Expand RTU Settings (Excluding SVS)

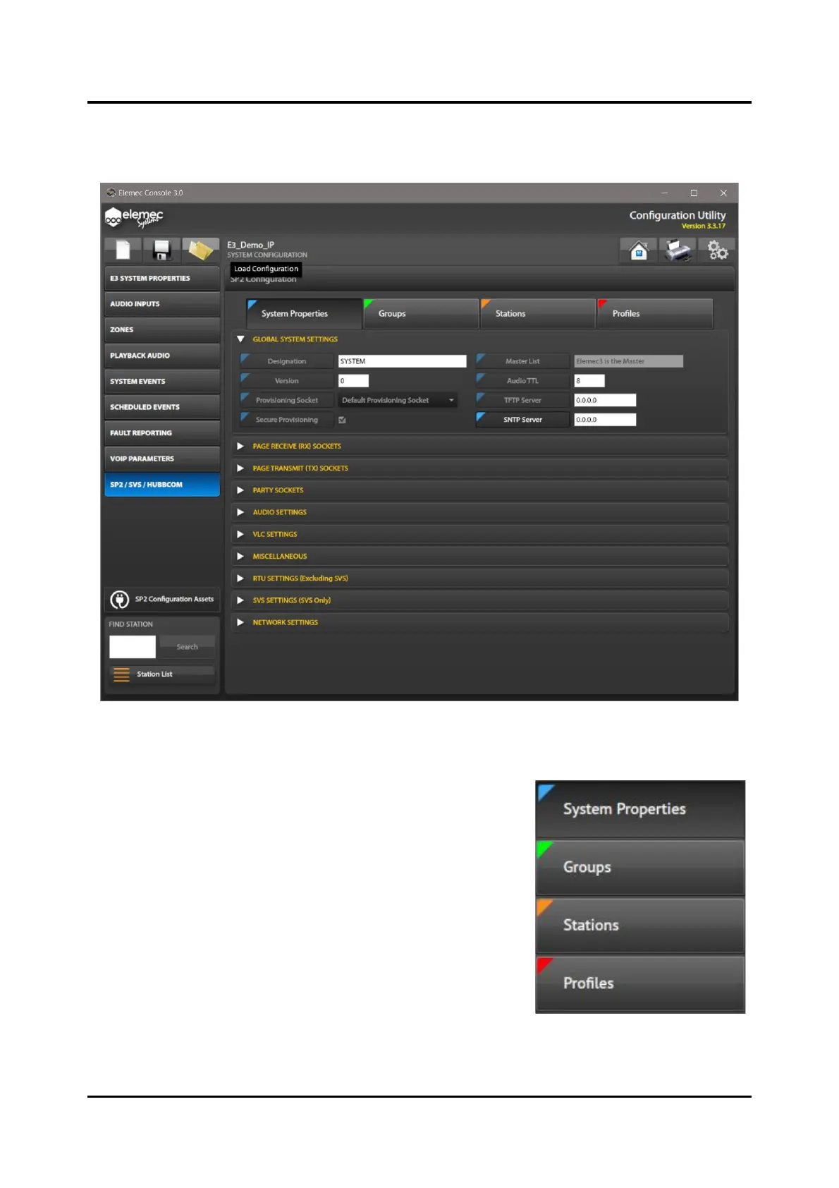[240, 578]
